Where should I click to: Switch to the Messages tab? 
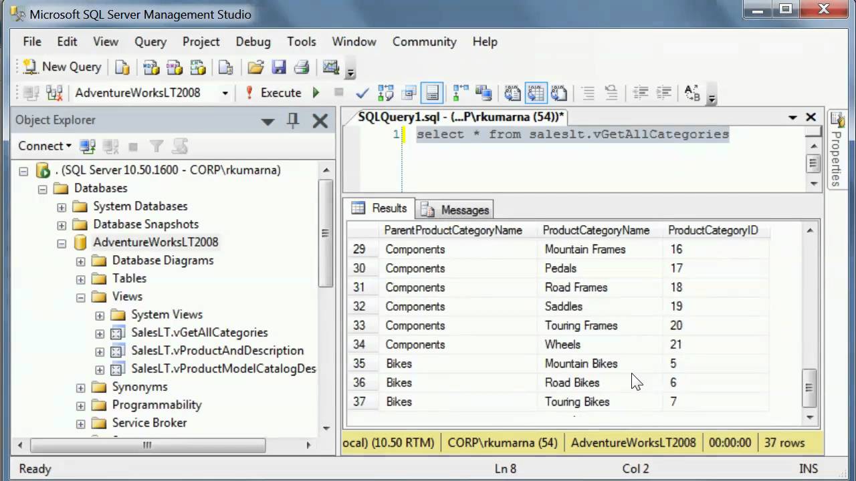click(x=455, y=210)
